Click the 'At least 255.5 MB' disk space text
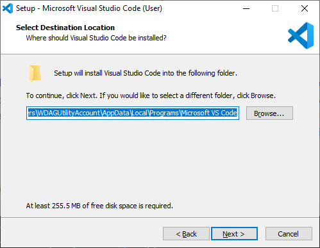The width and height of the screenshot is (320, 248). click(x=99, y=206)
